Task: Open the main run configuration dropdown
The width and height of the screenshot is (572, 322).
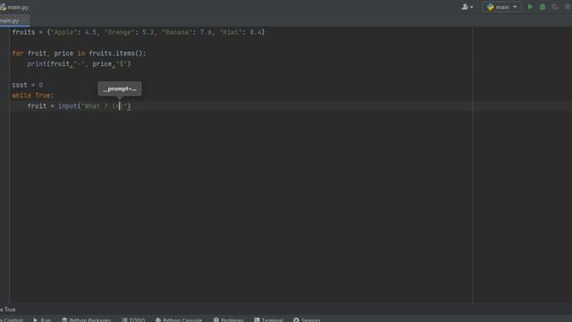Action: pos(501,7)
